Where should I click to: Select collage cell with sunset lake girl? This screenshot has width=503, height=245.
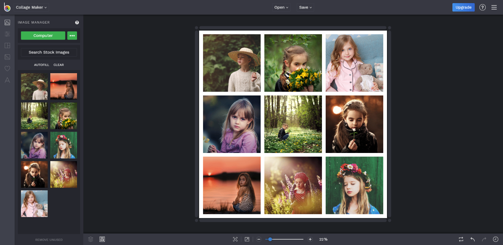point(232,185)
